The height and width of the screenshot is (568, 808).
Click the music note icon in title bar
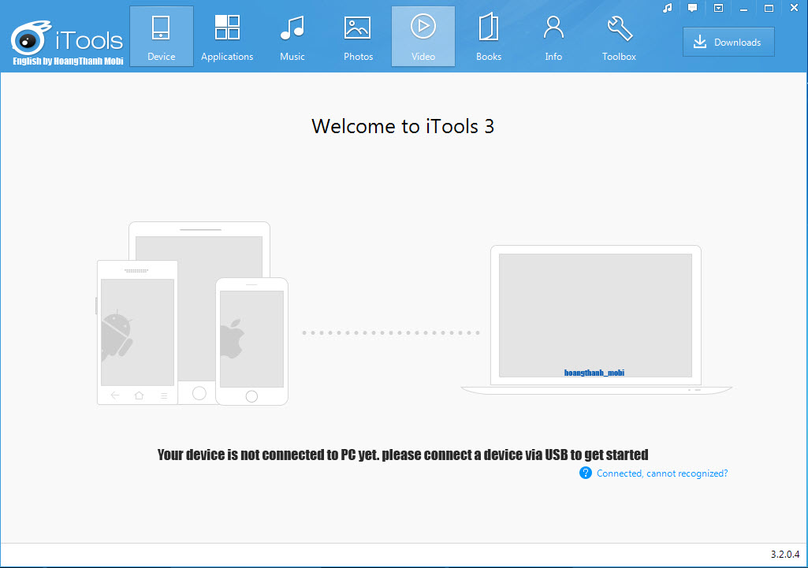pos(668,8)
